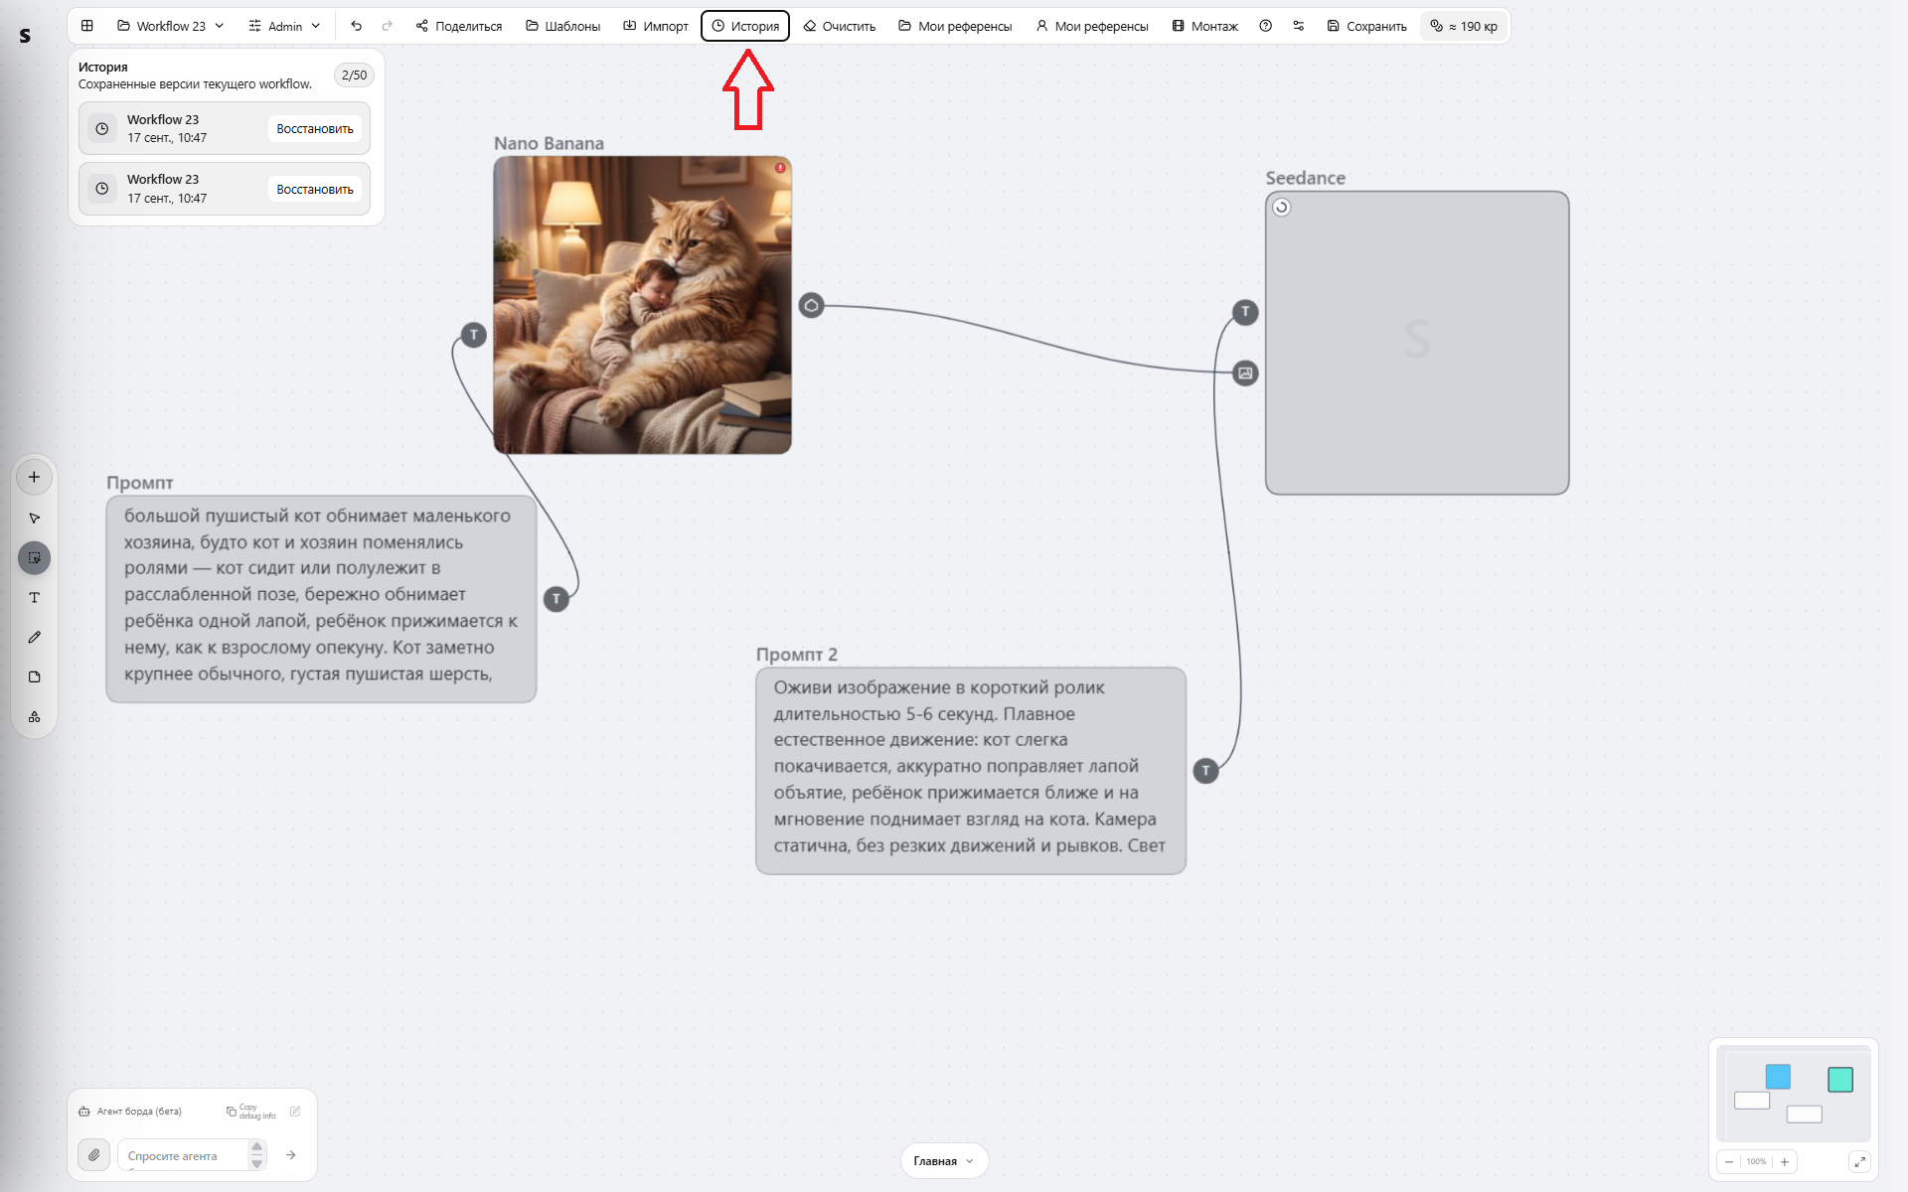Select the pointer cursor tool

pos(35,519)
